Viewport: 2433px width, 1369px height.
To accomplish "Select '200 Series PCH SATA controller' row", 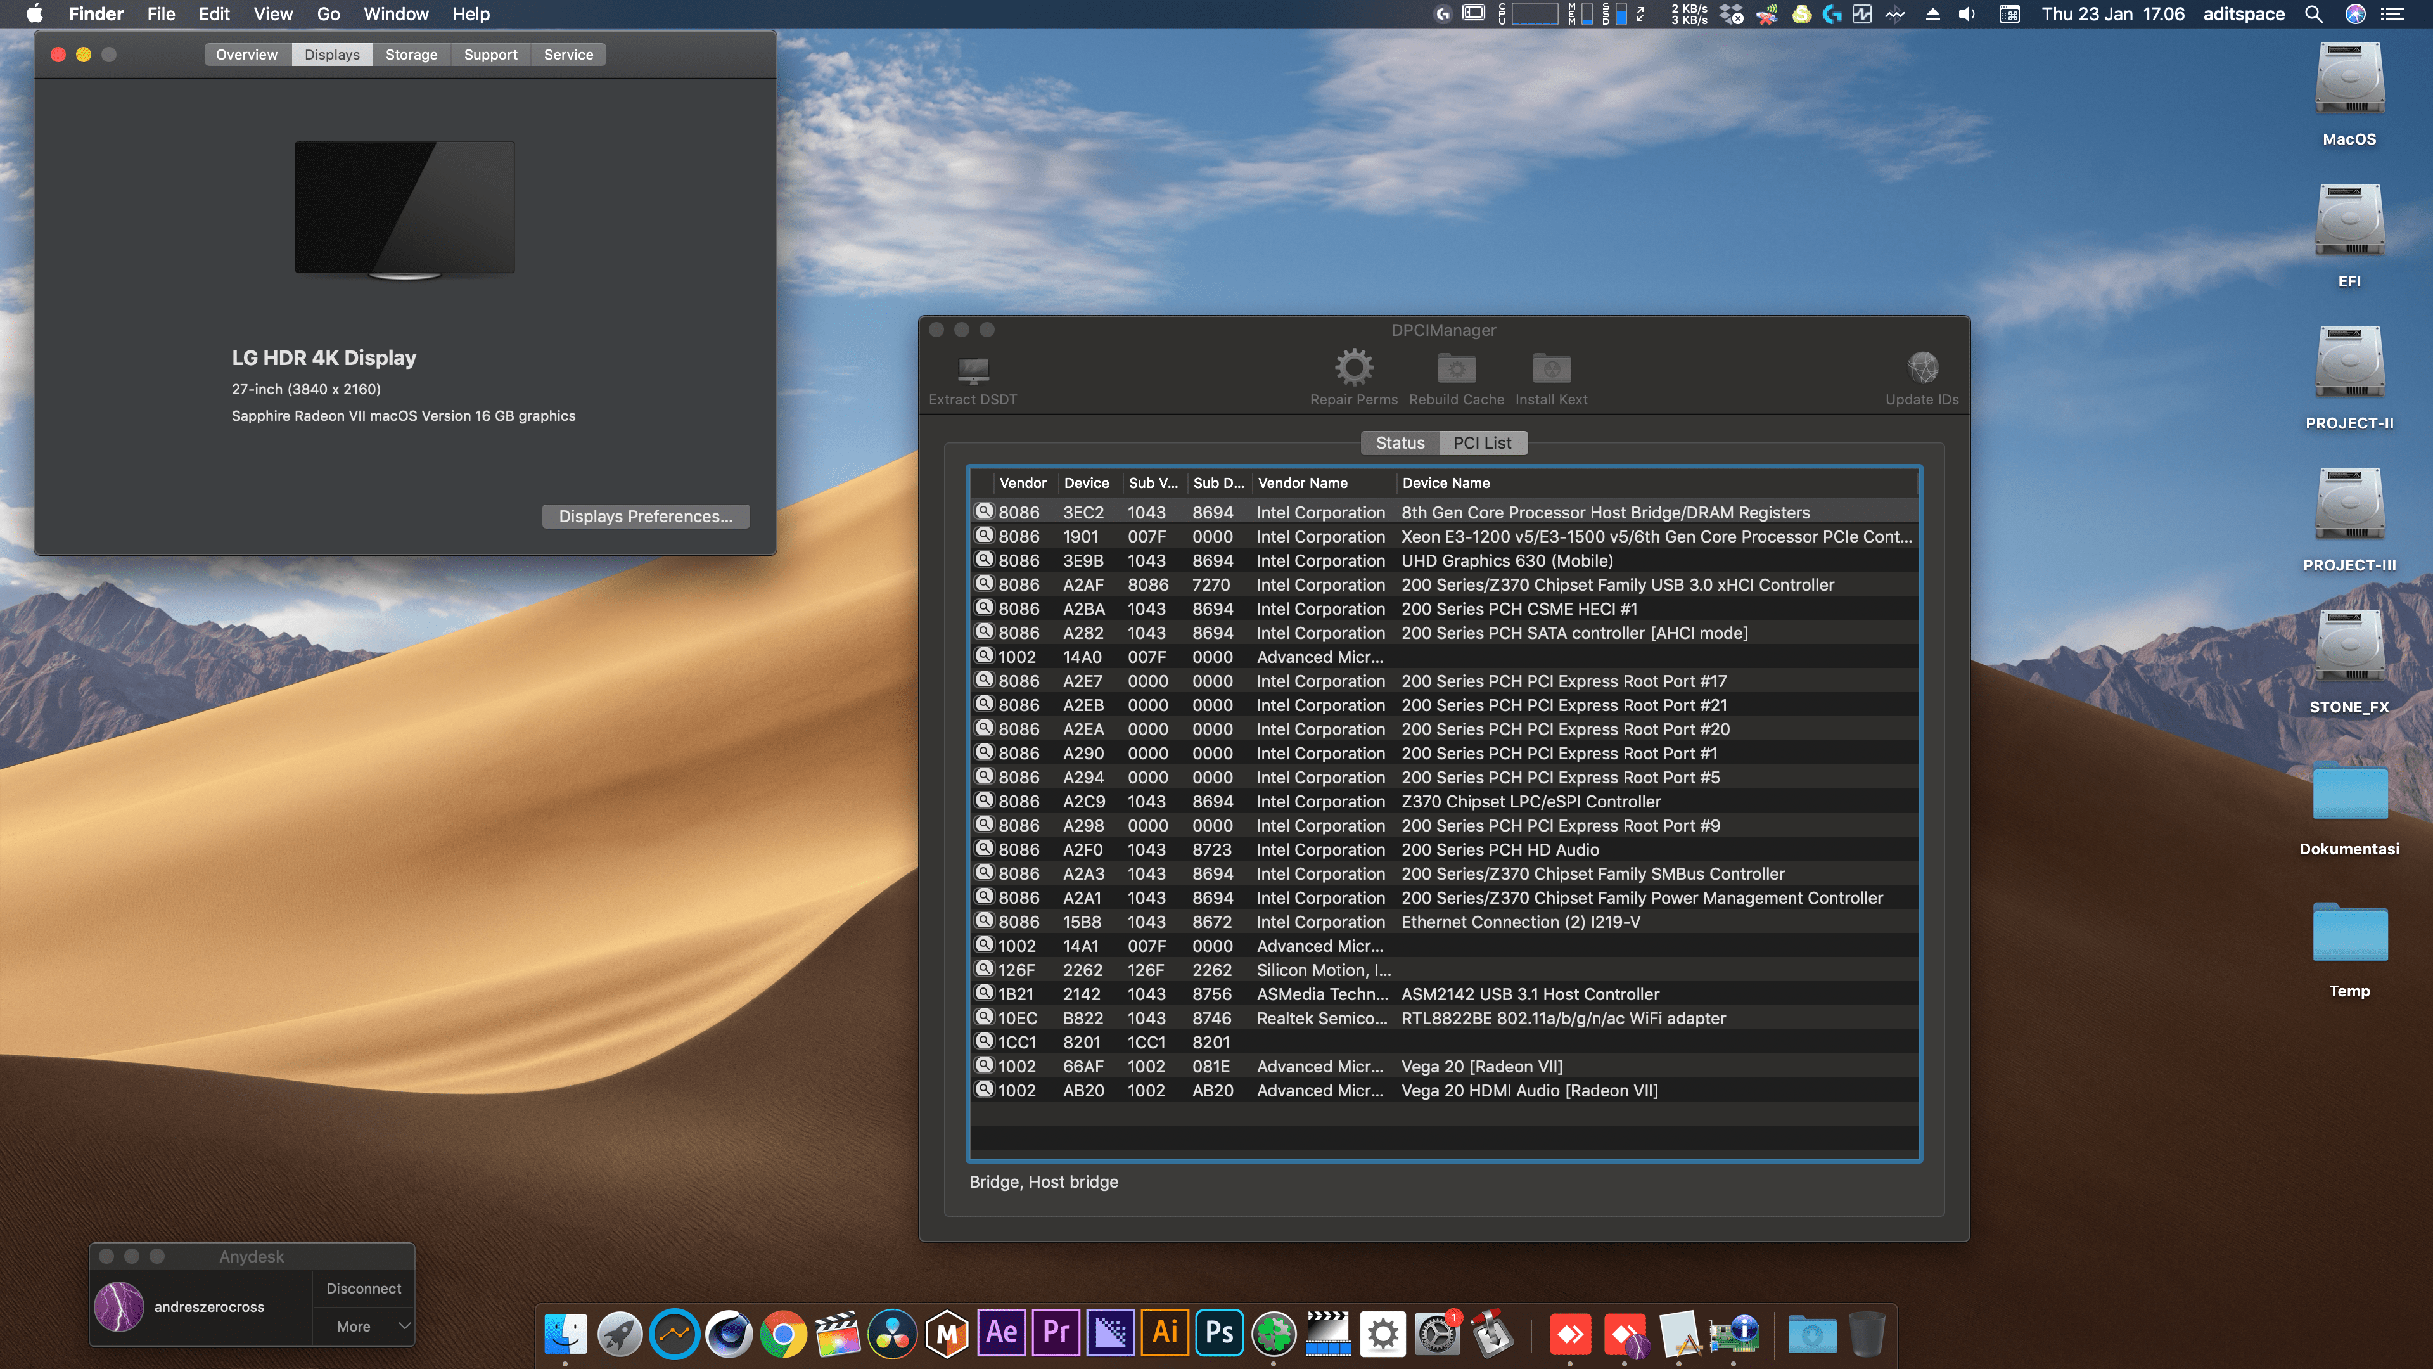I will [1444, 632].
